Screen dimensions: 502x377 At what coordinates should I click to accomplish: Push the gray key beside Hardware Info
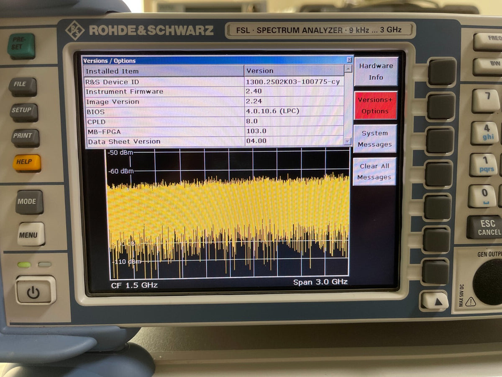pyautogui.click(x=442, y=72)
